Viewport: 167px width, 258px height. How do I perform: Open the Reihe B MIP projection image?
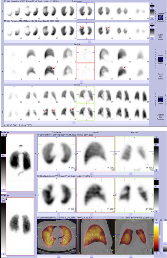[20, 226]
